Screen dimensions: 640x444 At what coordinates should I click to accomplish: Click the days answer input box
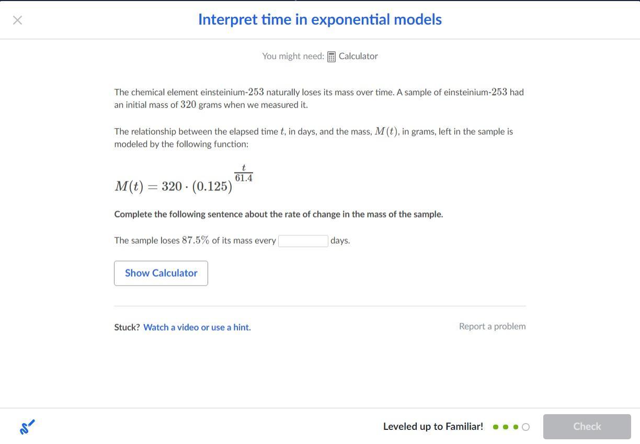click(x=303, y=241)
